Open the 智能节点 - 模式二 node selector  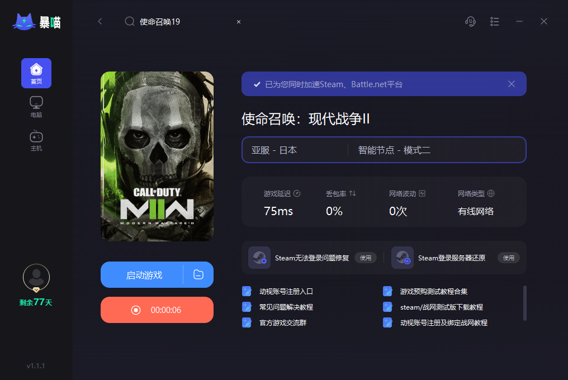coord(437,150)
